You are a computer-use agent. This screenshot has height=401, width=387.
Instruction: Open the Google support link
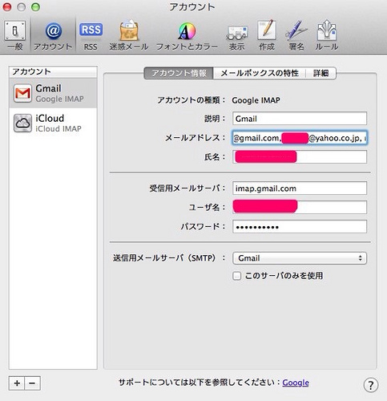(296, 383)
